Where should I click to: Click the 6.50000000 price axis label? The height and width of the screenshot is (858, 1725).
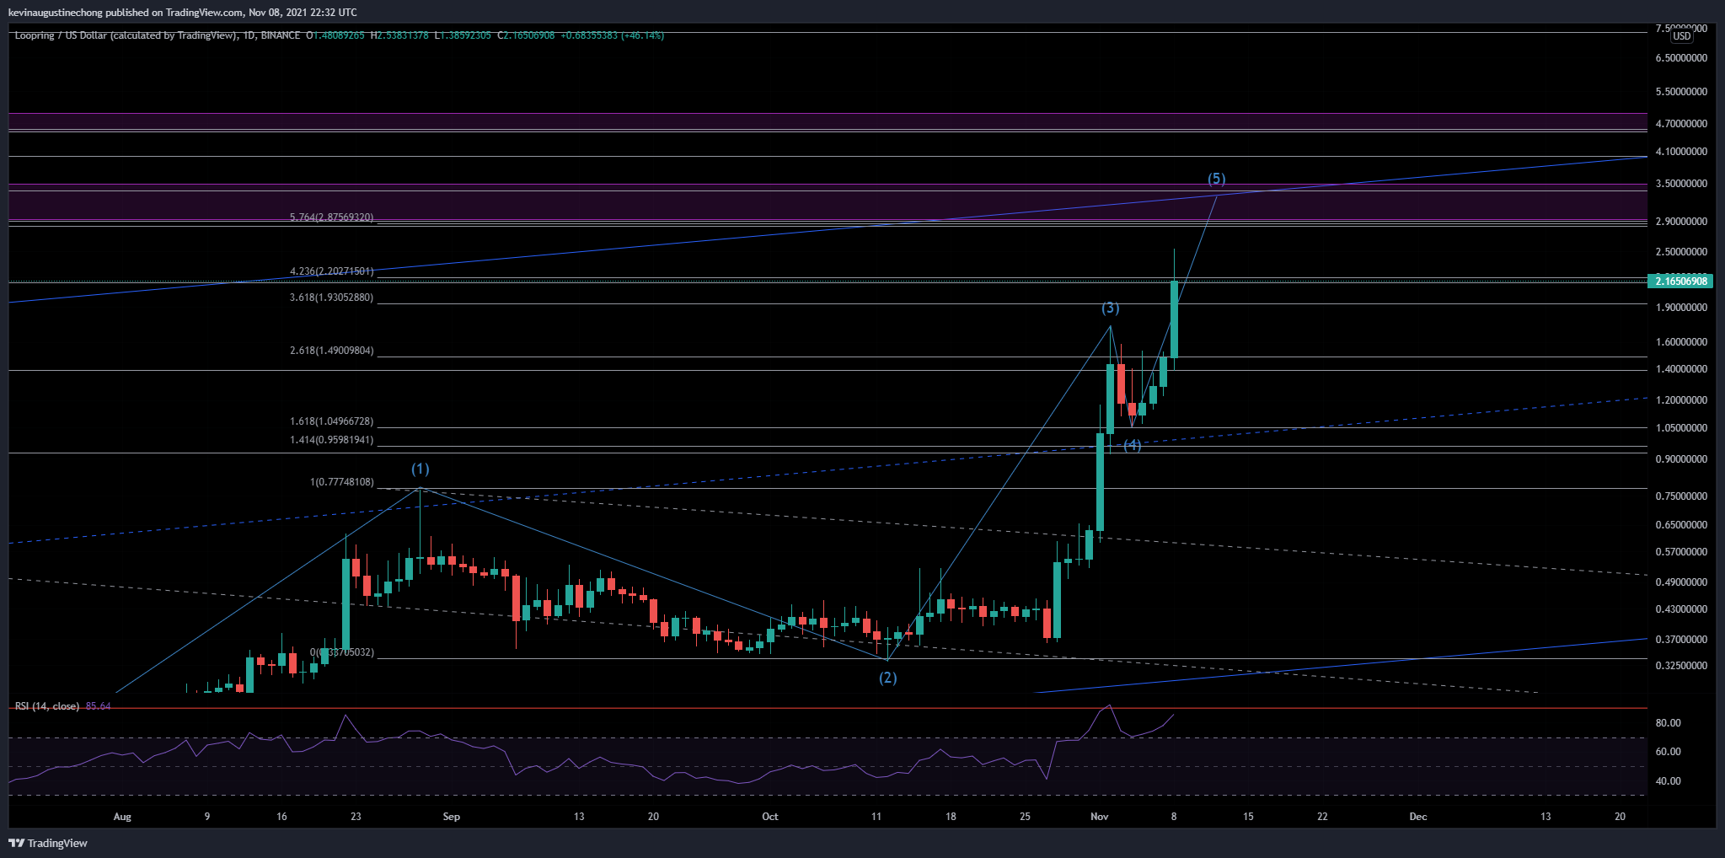1681,58
